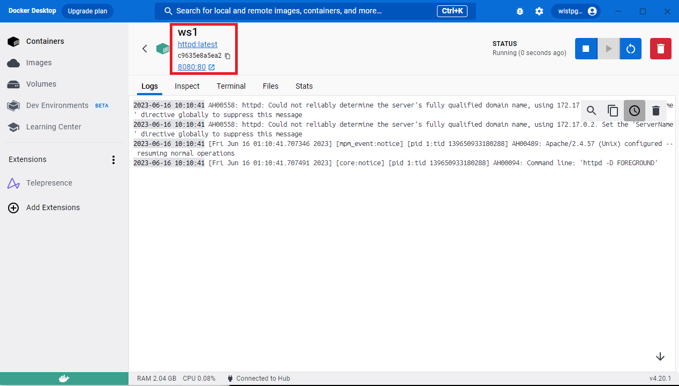Open the httpd:latest image link
679x386 pixels.
click(x=198, y=44)
